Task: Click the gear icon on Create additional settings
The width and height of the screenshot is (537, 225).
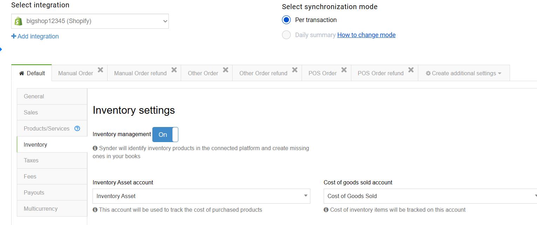Action: [x=428, y=73]
